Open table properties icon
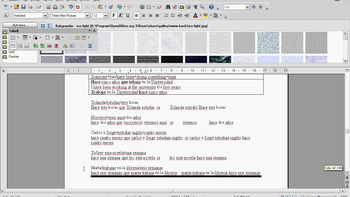350x197 pixels. (x=72, y=46)
